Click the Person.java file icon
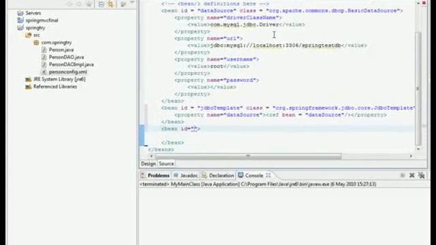The height and width of the screenshot is (245, 436). pyautogui.click(x=44, y=50)
